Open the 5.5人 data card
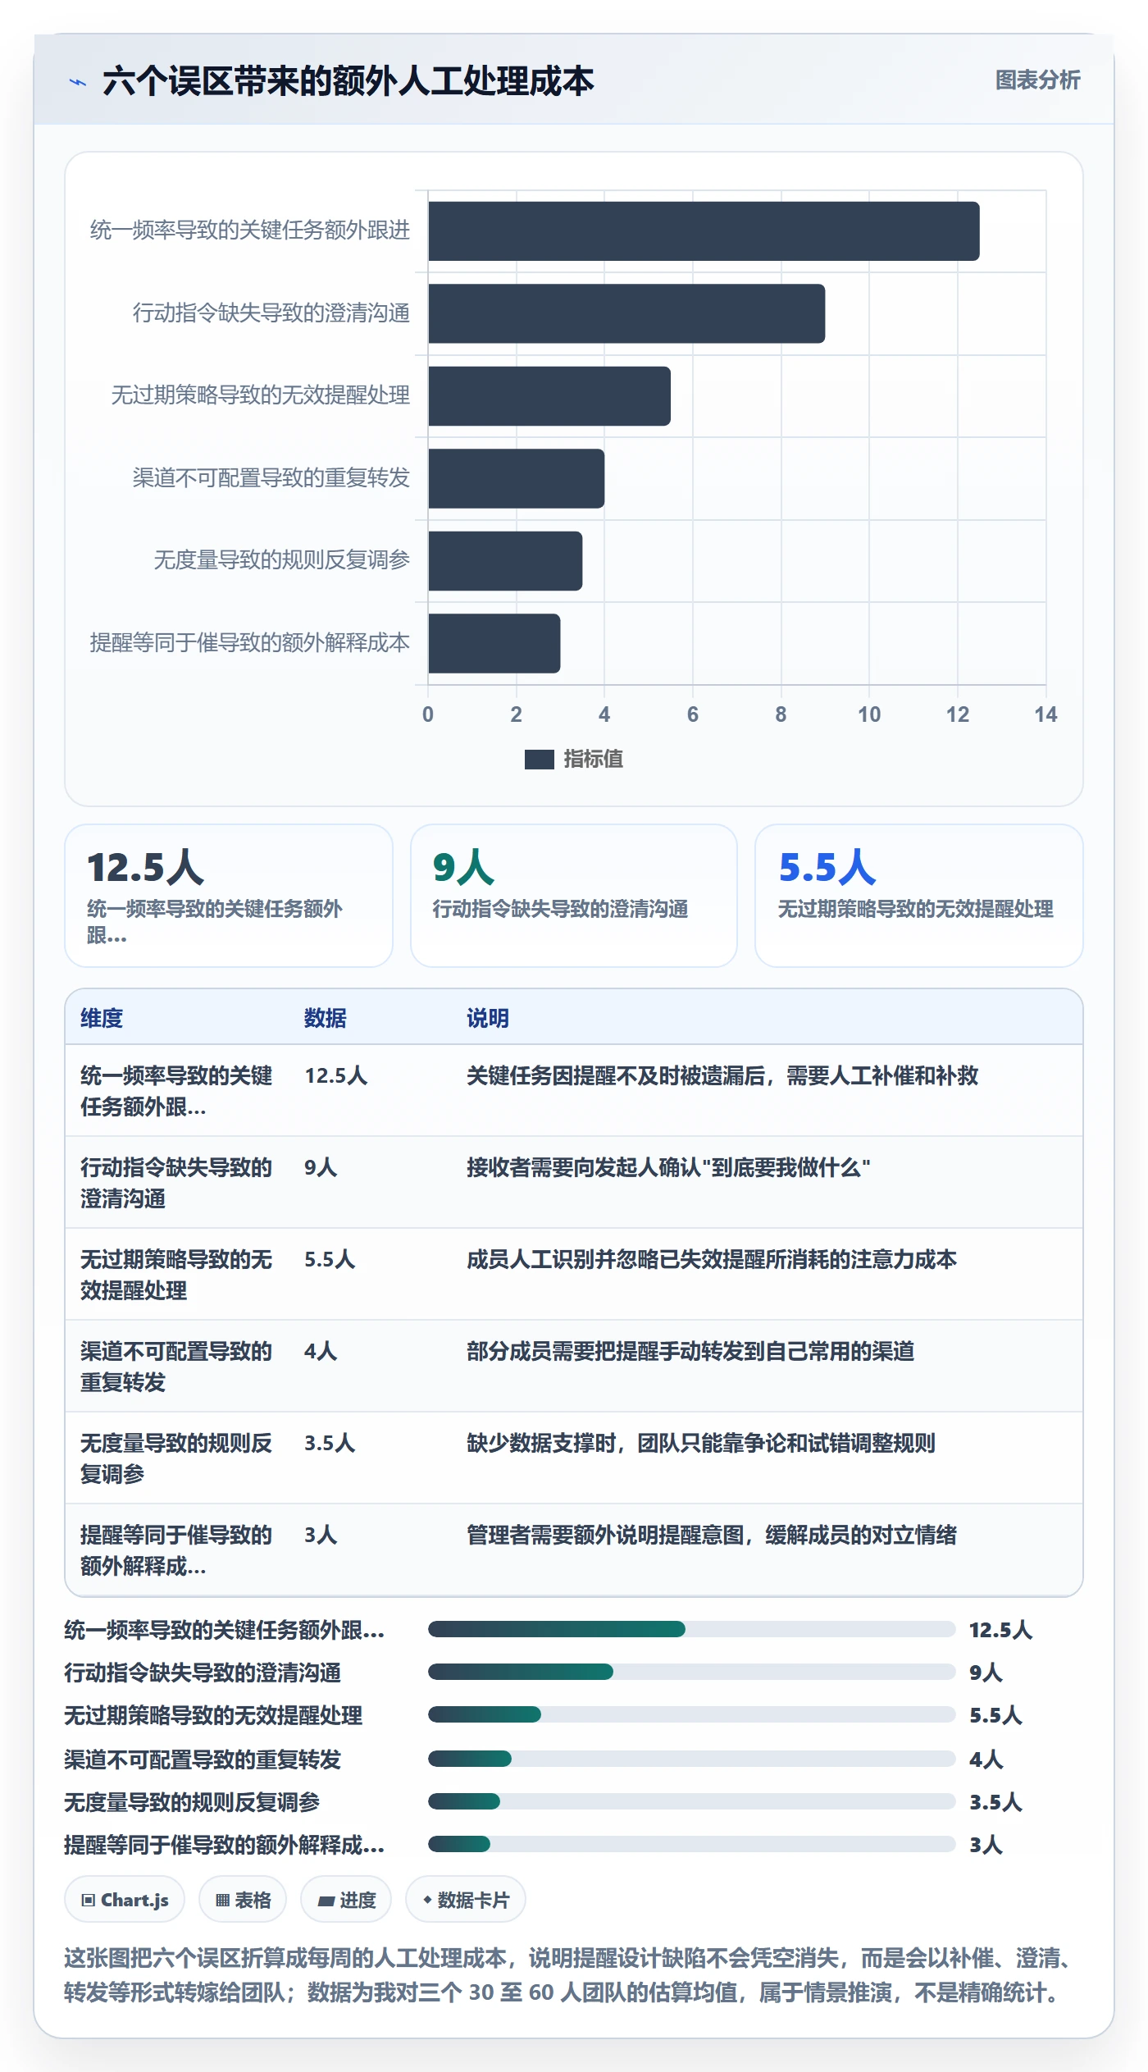1148x2072 pixels. [919, 896]
